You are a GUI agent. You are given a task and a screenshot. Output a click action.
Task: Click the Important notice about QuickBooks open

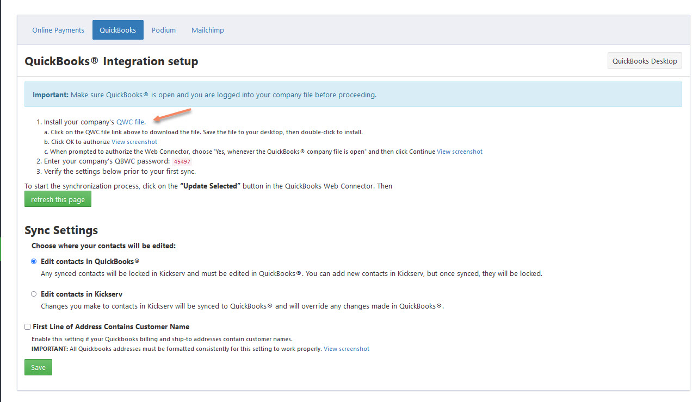click(x=353, y=95)
